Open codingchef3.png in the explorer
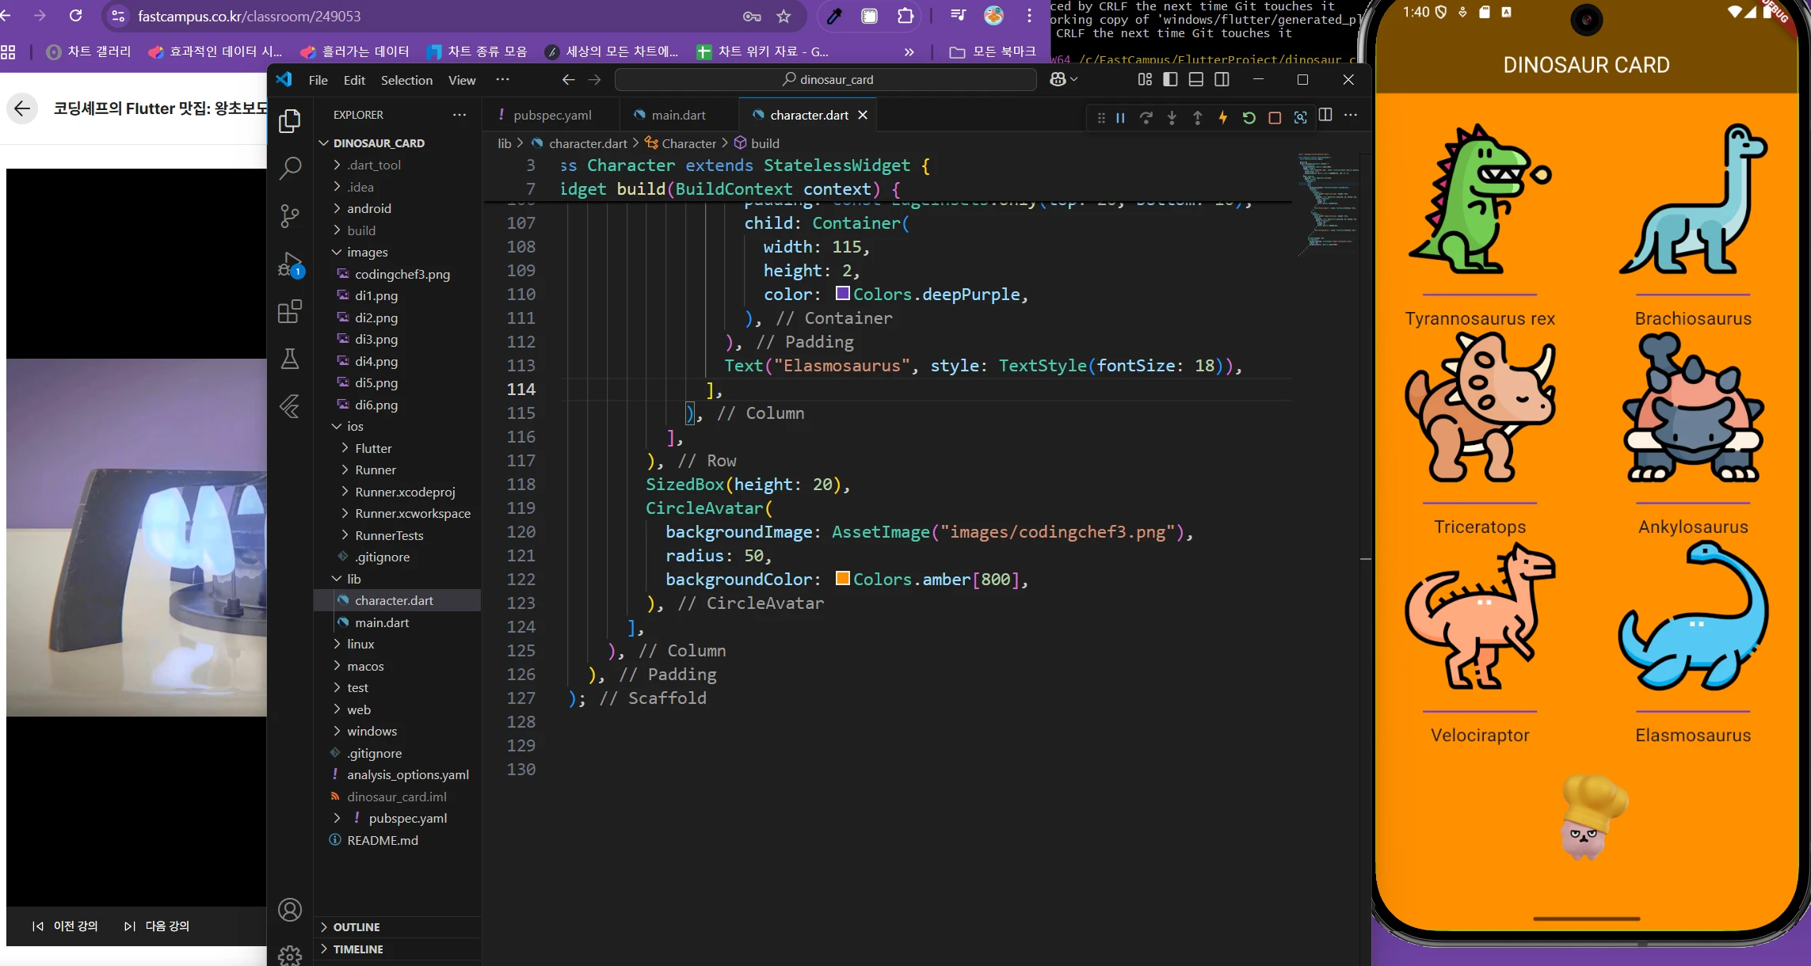Screen dimensions: 1811x966 pyautogui.click(x=402, y=274)
